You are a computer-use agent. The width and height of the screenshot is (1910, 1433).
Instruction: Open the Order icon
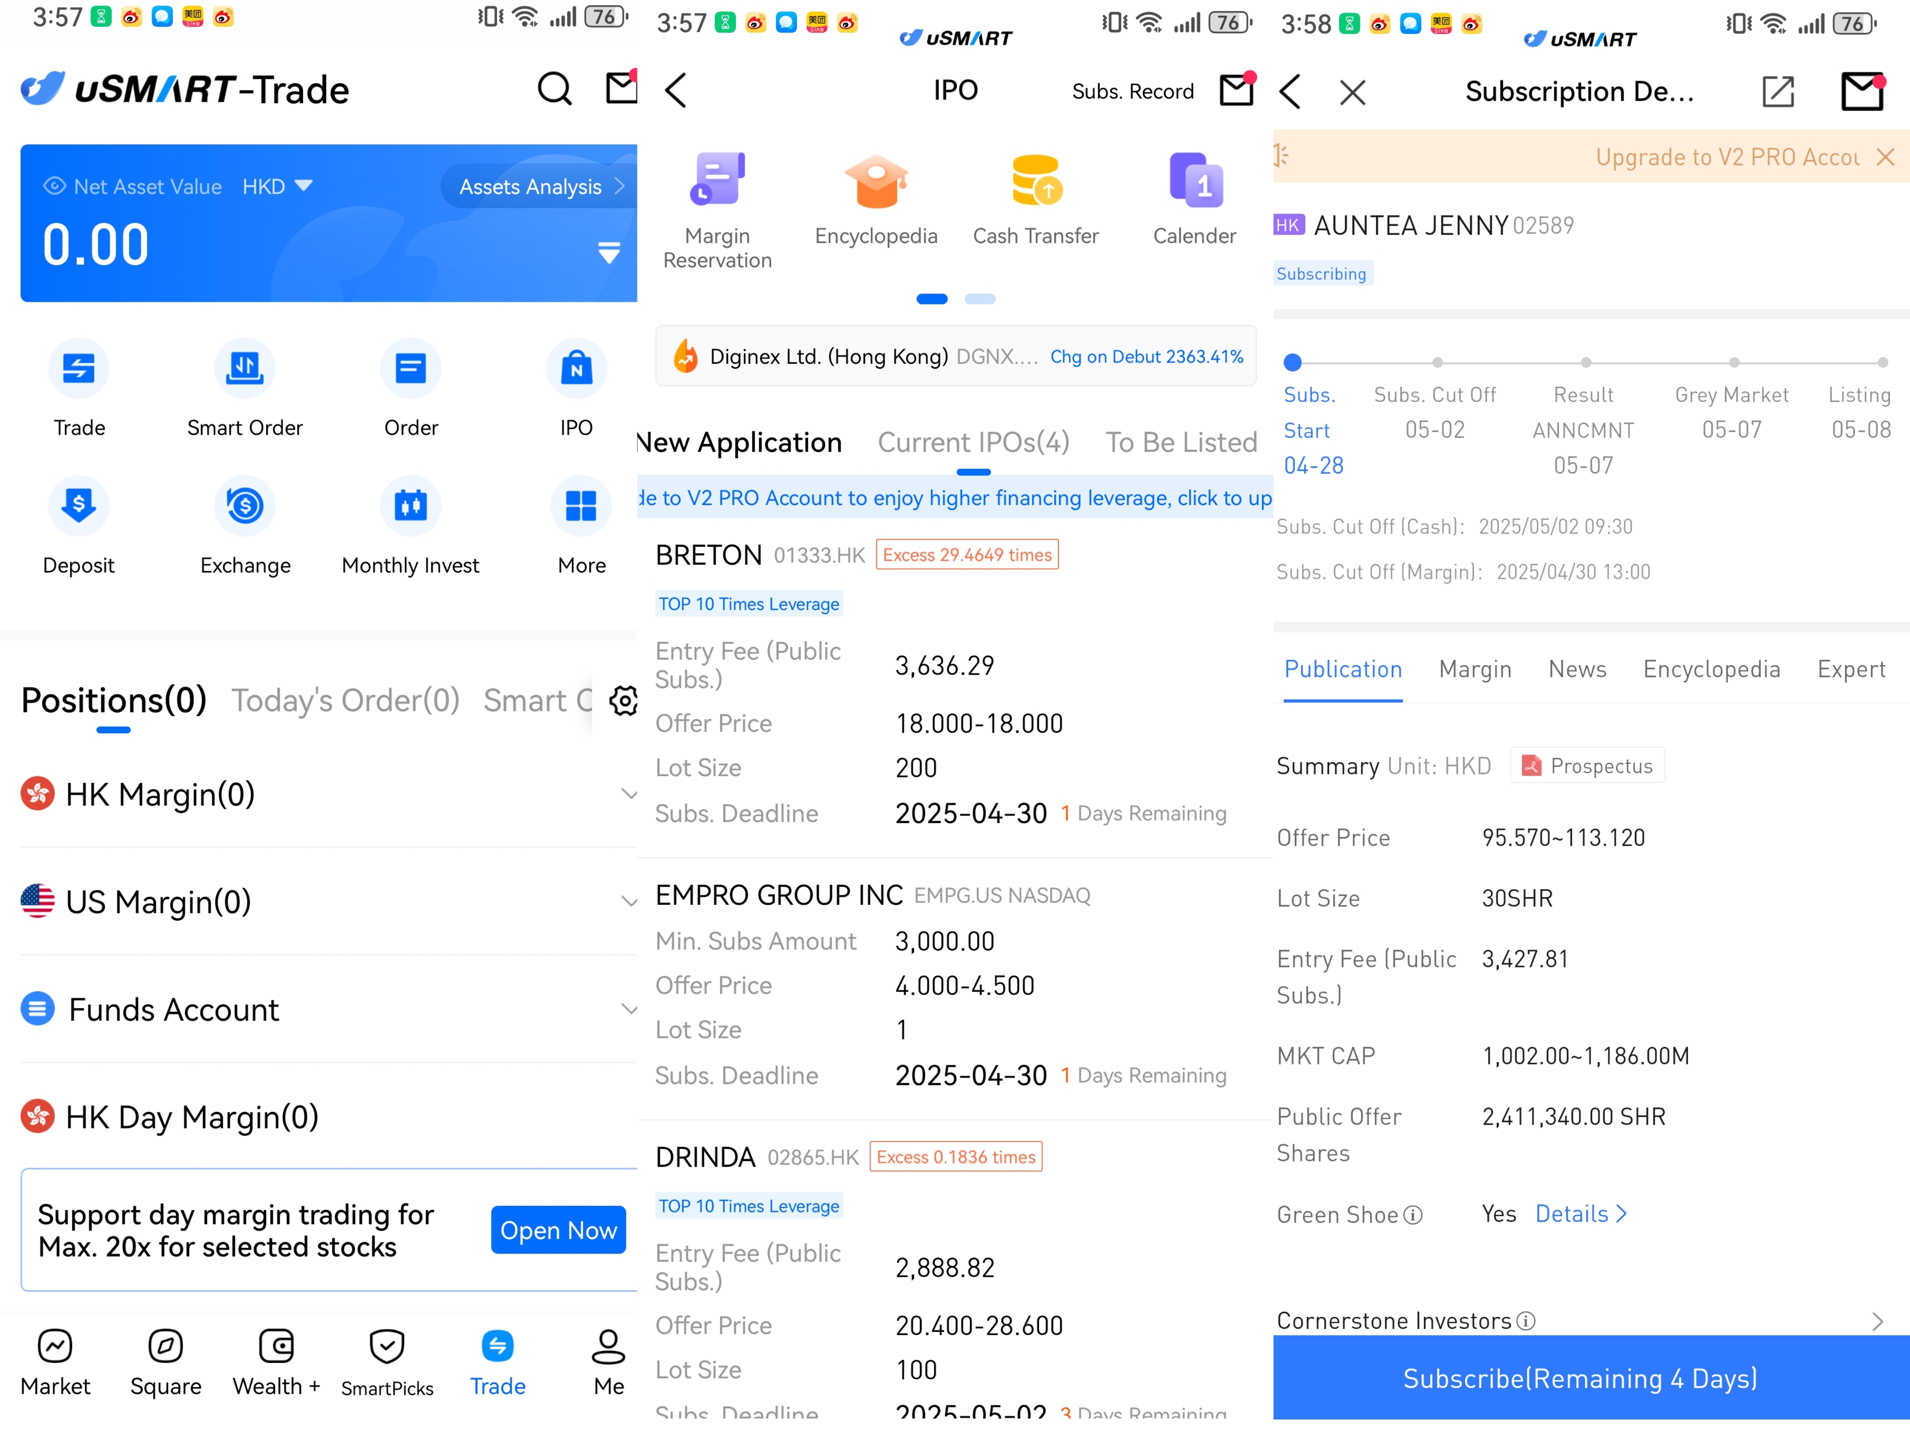click(411, 369)
